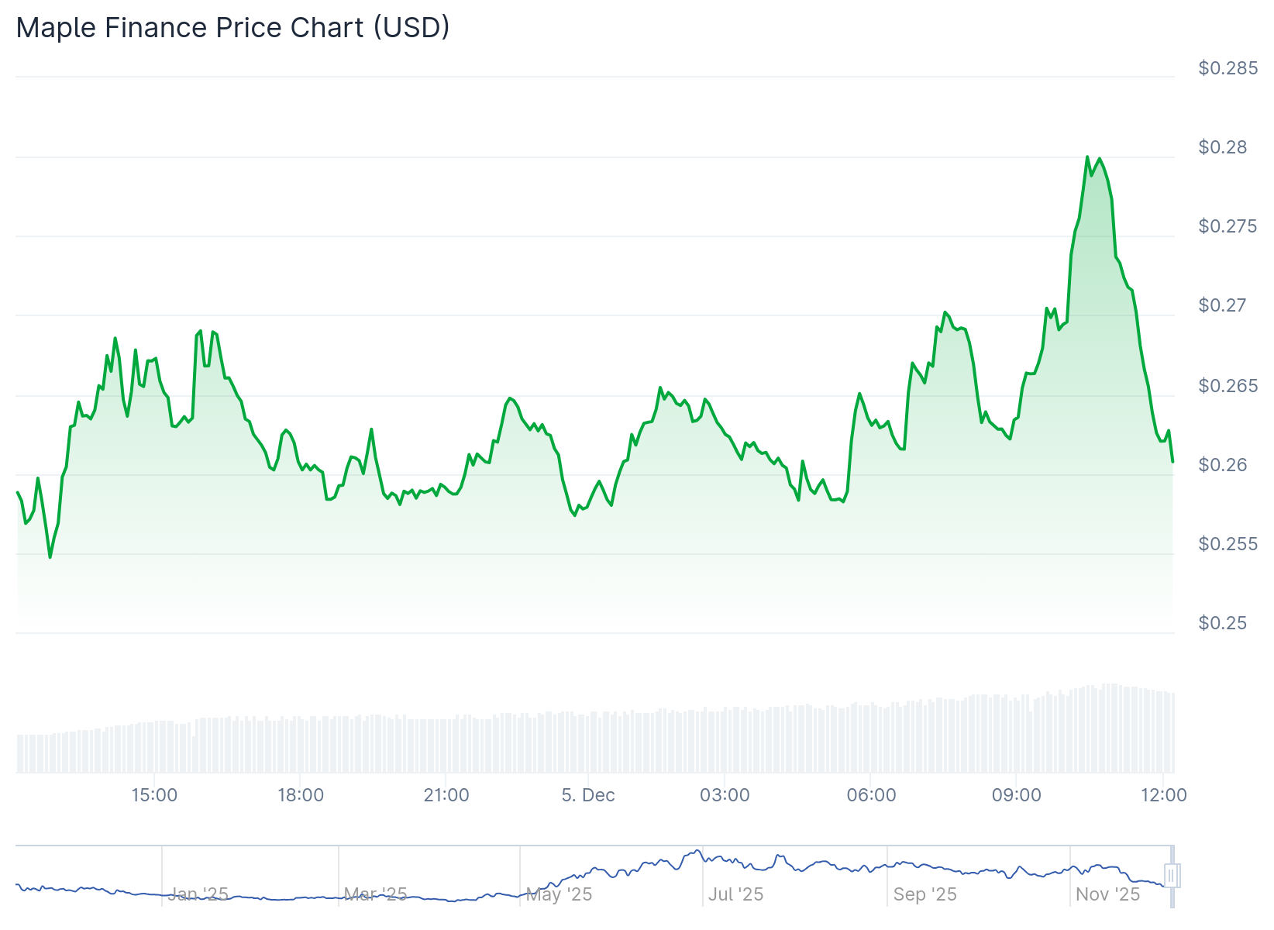Jump to Mar '25 in navigator
Viewport: 1274px width, 930px height.
pyautogui.click(x=375, y=894)
